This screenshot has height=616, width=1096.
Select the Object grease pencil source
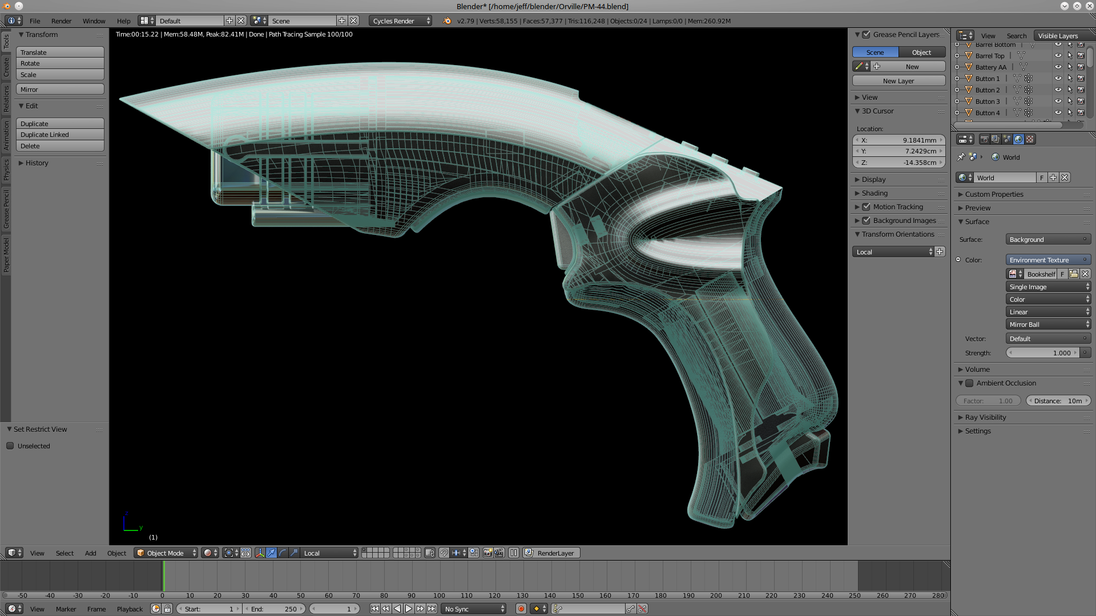[x=922, y=52]
